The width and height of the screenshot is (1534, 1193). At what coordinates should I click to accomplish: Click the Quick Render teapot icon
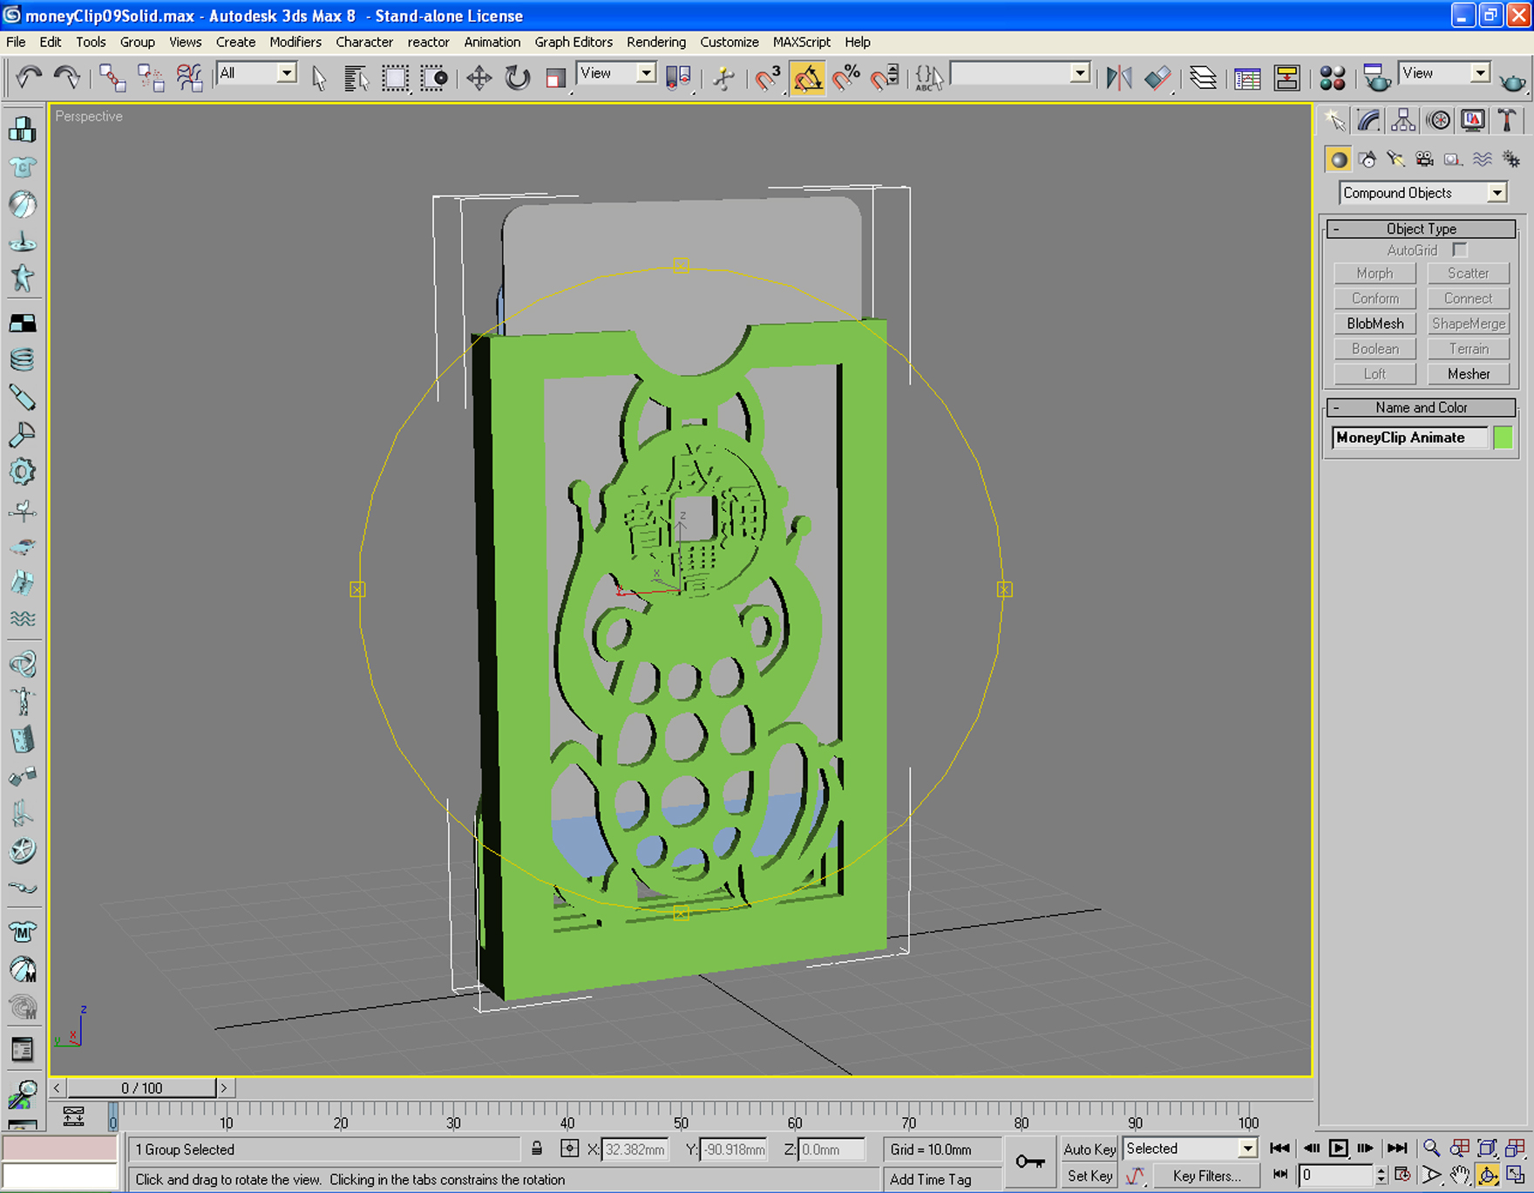pos(1513,79)
